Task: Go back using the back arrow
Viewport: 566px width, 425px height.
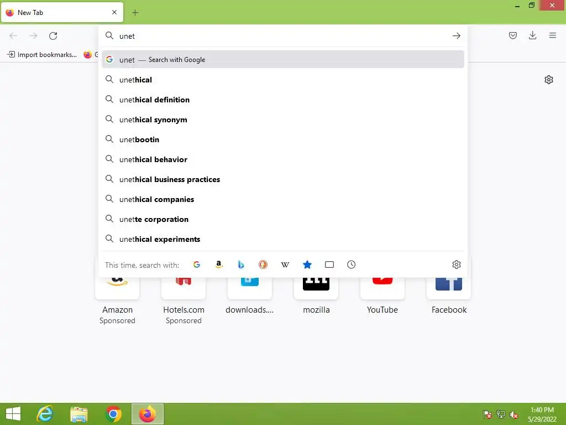Action: tap(13, 36)
